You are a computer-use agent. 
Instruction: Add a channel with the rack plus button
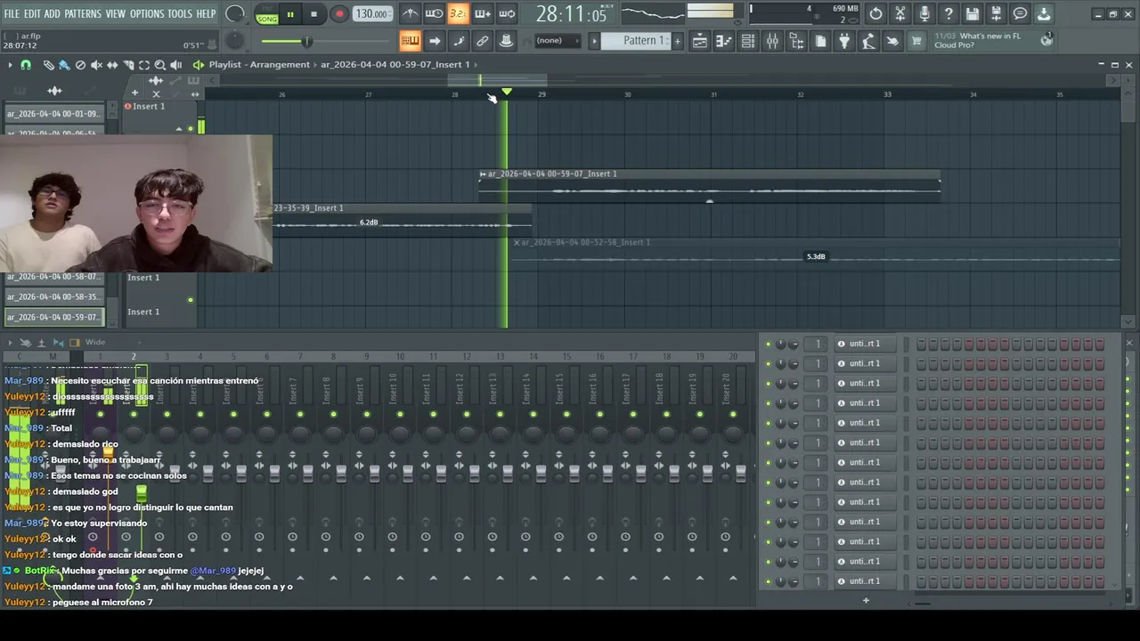point(865,601)
